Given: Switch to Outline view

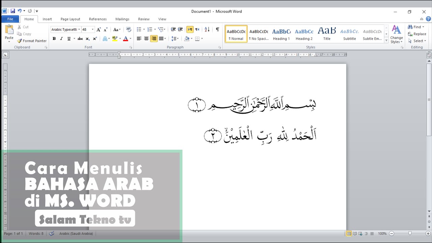Looking at the screenshot, I should point(366,234).
